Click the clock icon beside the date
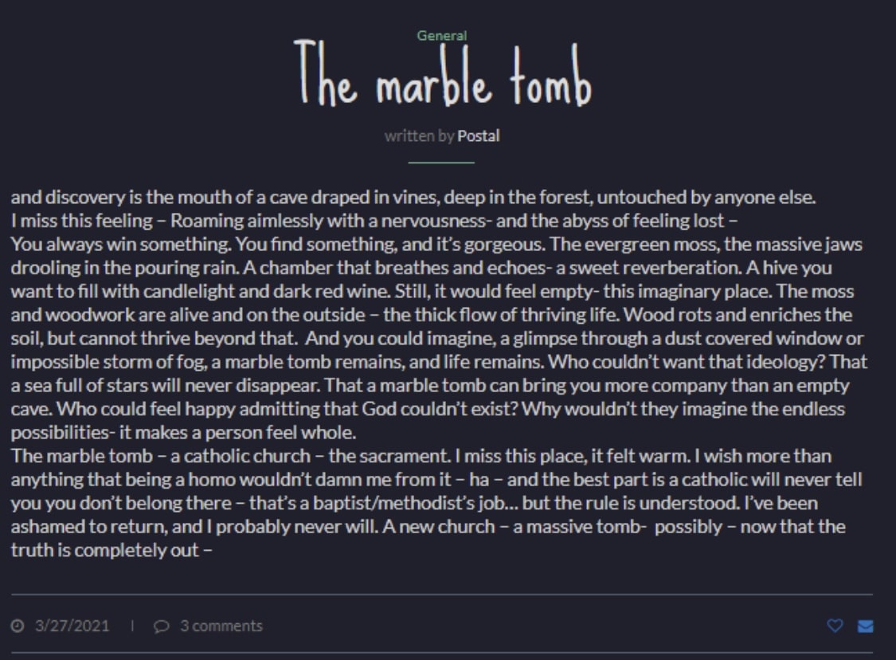The height and width of the screenshot is (660, 896). click(18, 627)
